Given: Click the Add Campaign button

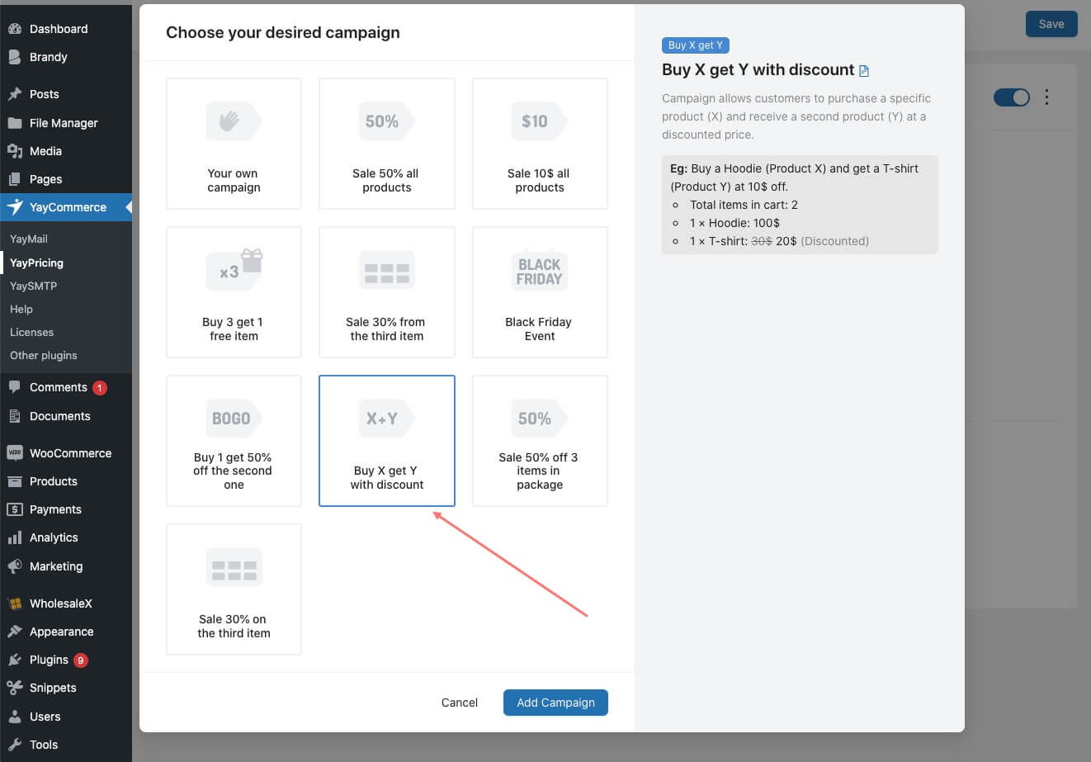Looking at the screenshot, I should coord(555,703).
